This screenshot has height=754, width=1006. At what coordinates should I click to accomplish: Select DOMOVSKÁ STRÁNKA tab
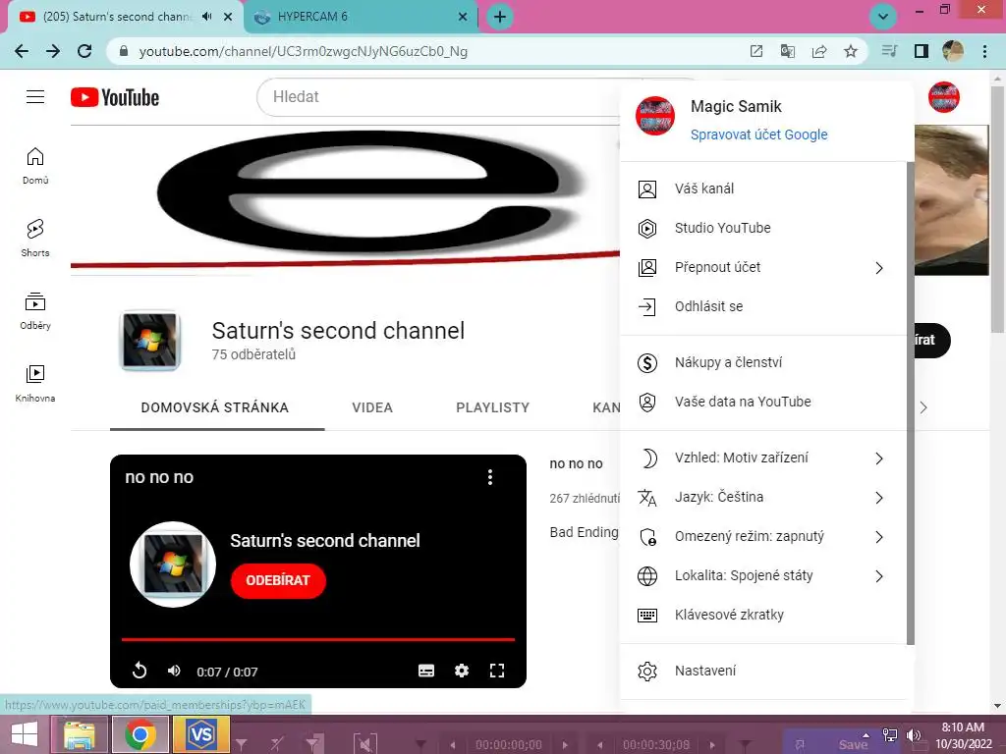click(215, 407)
